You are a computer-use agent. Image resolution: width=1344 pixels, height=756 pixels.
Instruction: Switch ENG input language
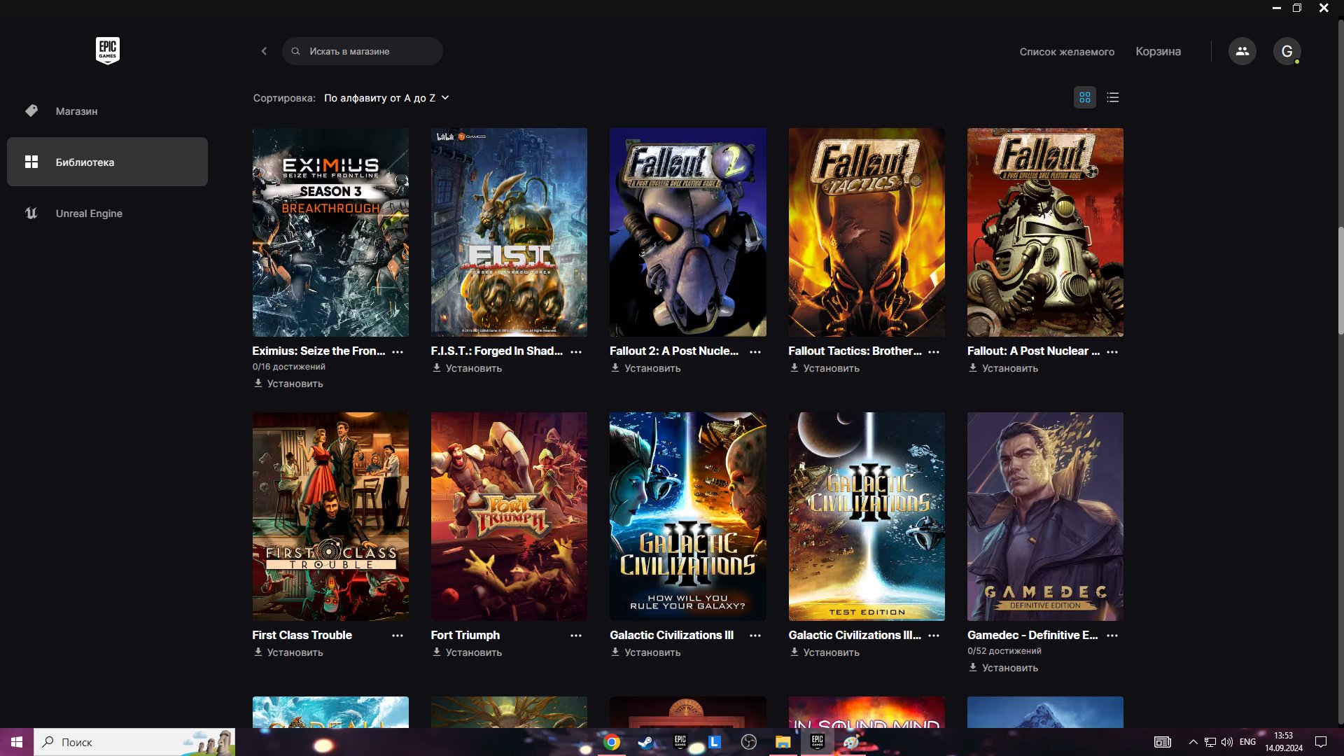(1247, 742)
